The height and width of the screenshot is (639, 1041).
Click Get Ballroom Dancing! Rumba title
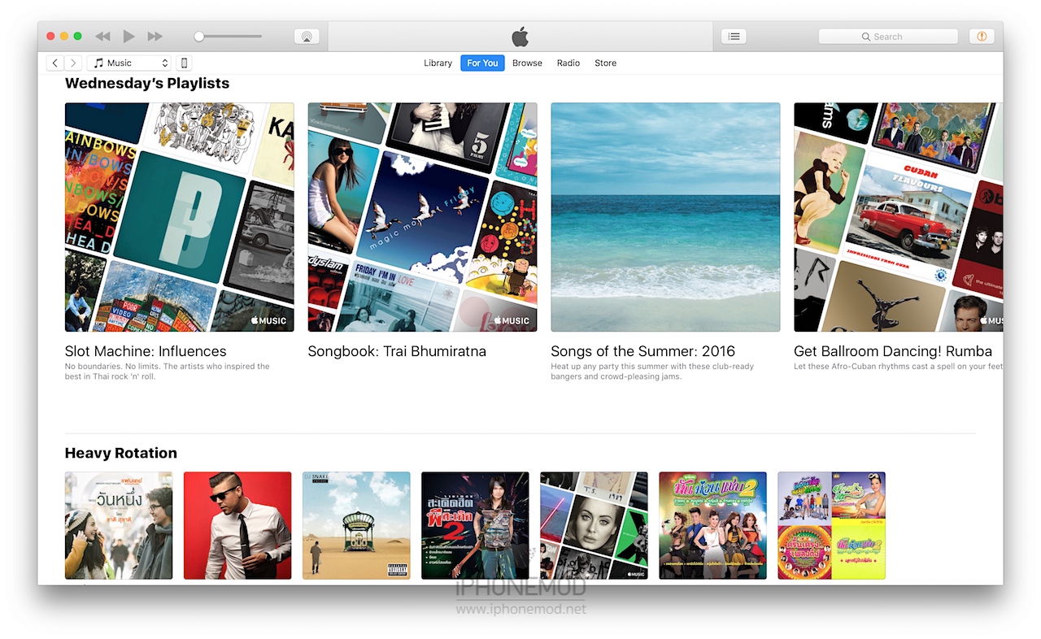click(x=893, y=351)
